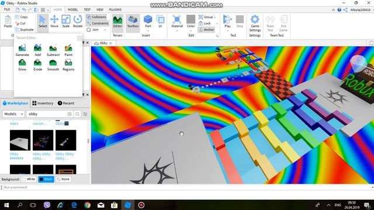
Task: Click the search magnifier in Toolbox
Action: pos(77,114)
